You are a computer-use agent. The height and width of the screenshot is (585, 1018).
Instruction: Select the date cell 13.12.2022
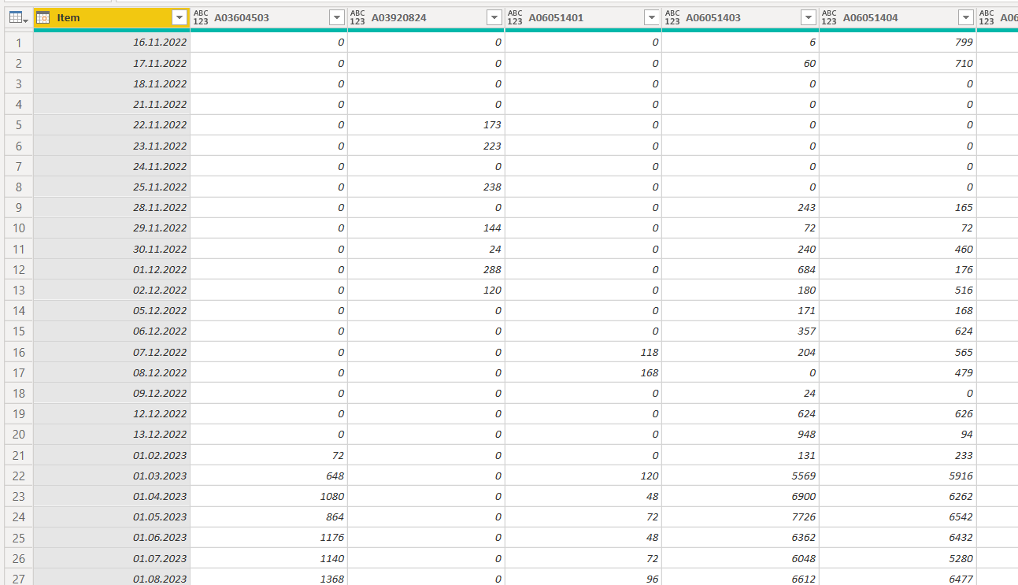pos(112,435)
